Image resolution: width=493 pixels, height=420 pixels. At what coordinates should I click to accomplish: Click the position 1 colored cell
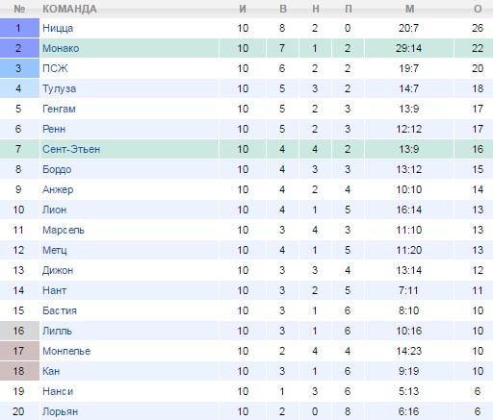[19, 28]
